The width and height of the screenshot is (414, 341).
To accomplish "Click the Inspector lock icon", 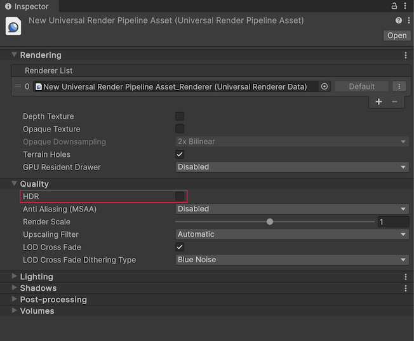I will pos(394,6).
